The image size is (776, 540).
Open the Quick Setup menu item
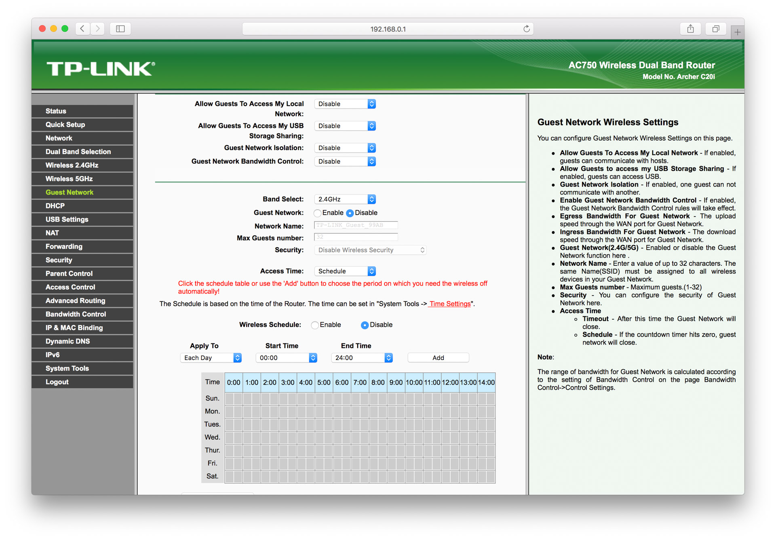[82, 125]
